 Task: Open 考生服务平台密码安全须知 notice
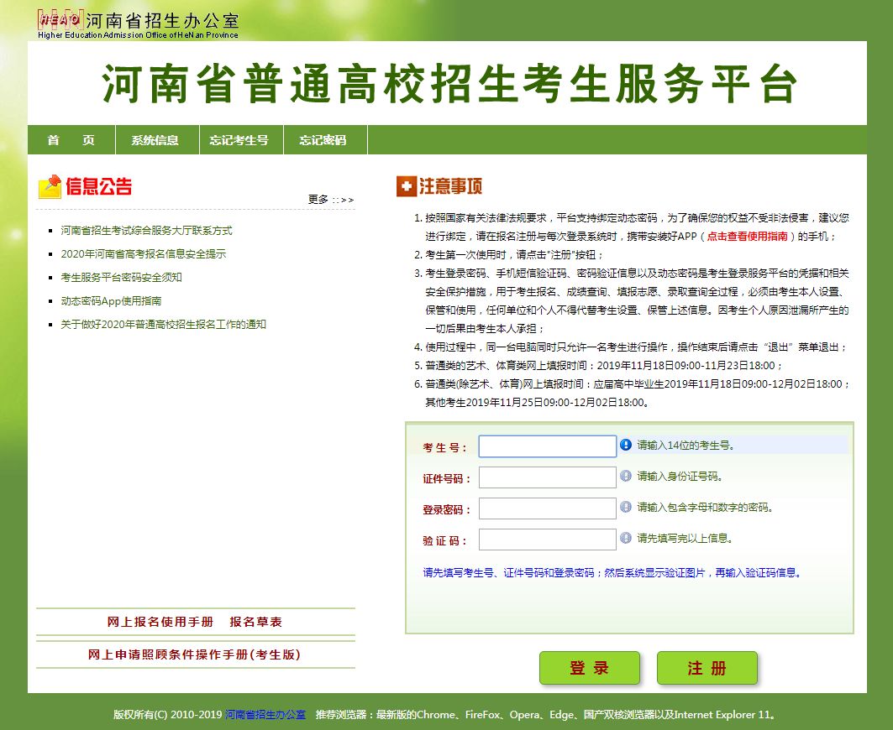[x=121, y=277]
